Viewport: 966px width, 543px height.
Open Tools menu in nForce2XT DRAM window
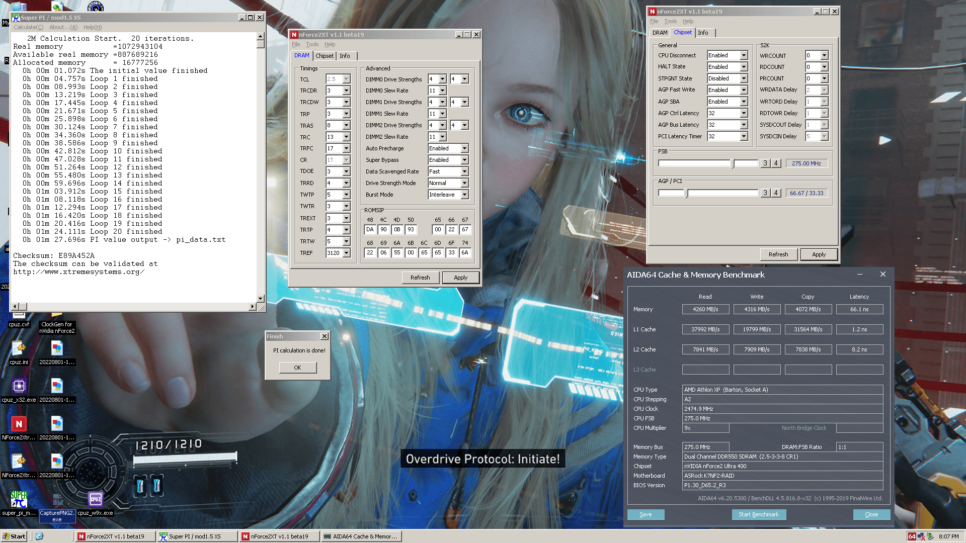click(x=312, y=44)
